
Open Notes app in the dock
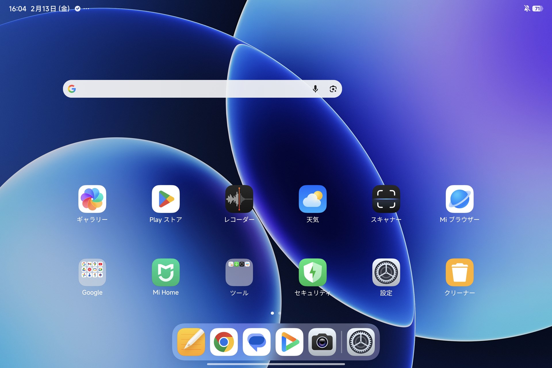[x=191, y=342]
